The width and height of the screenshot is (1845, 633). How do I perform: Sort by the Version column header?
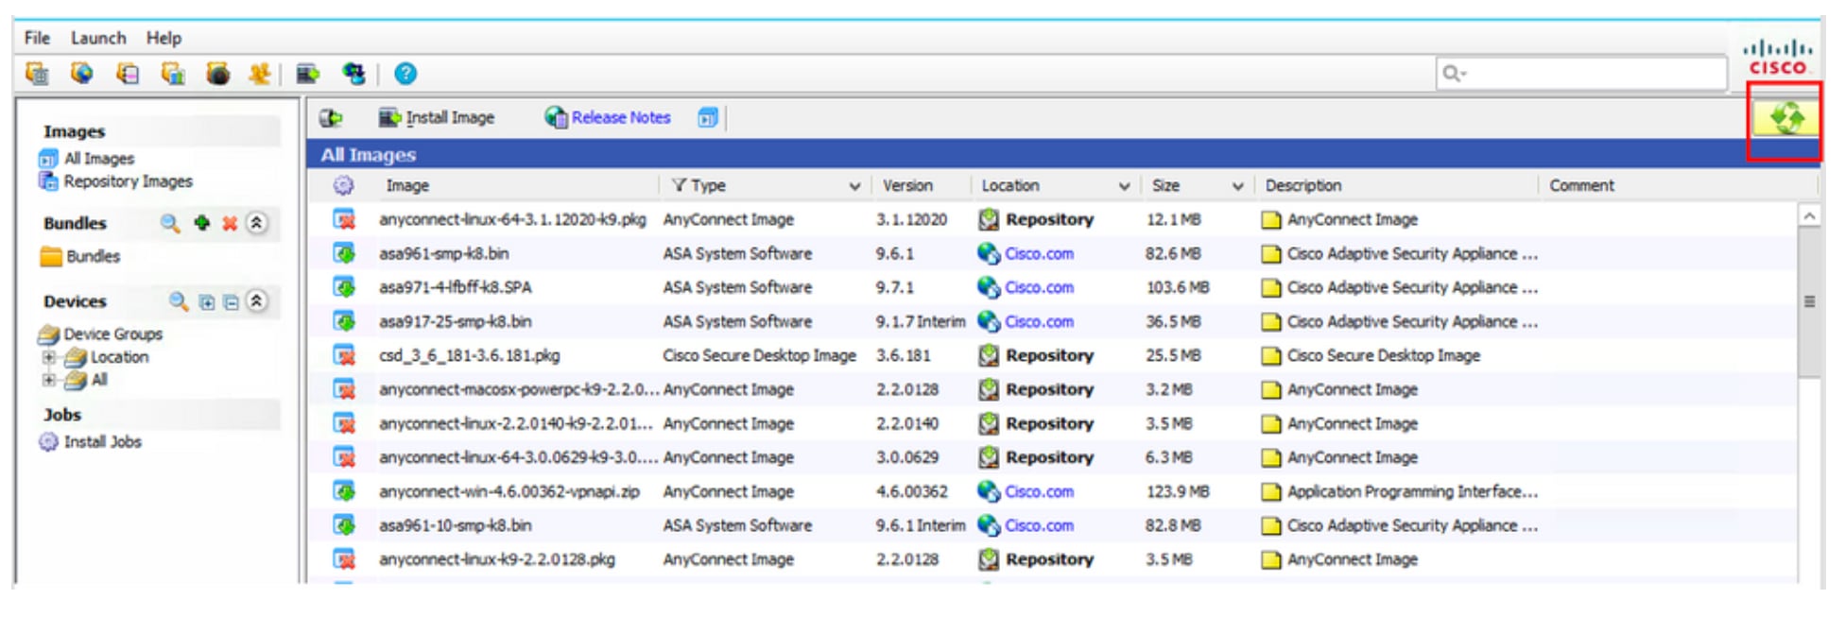coord(907,186)
